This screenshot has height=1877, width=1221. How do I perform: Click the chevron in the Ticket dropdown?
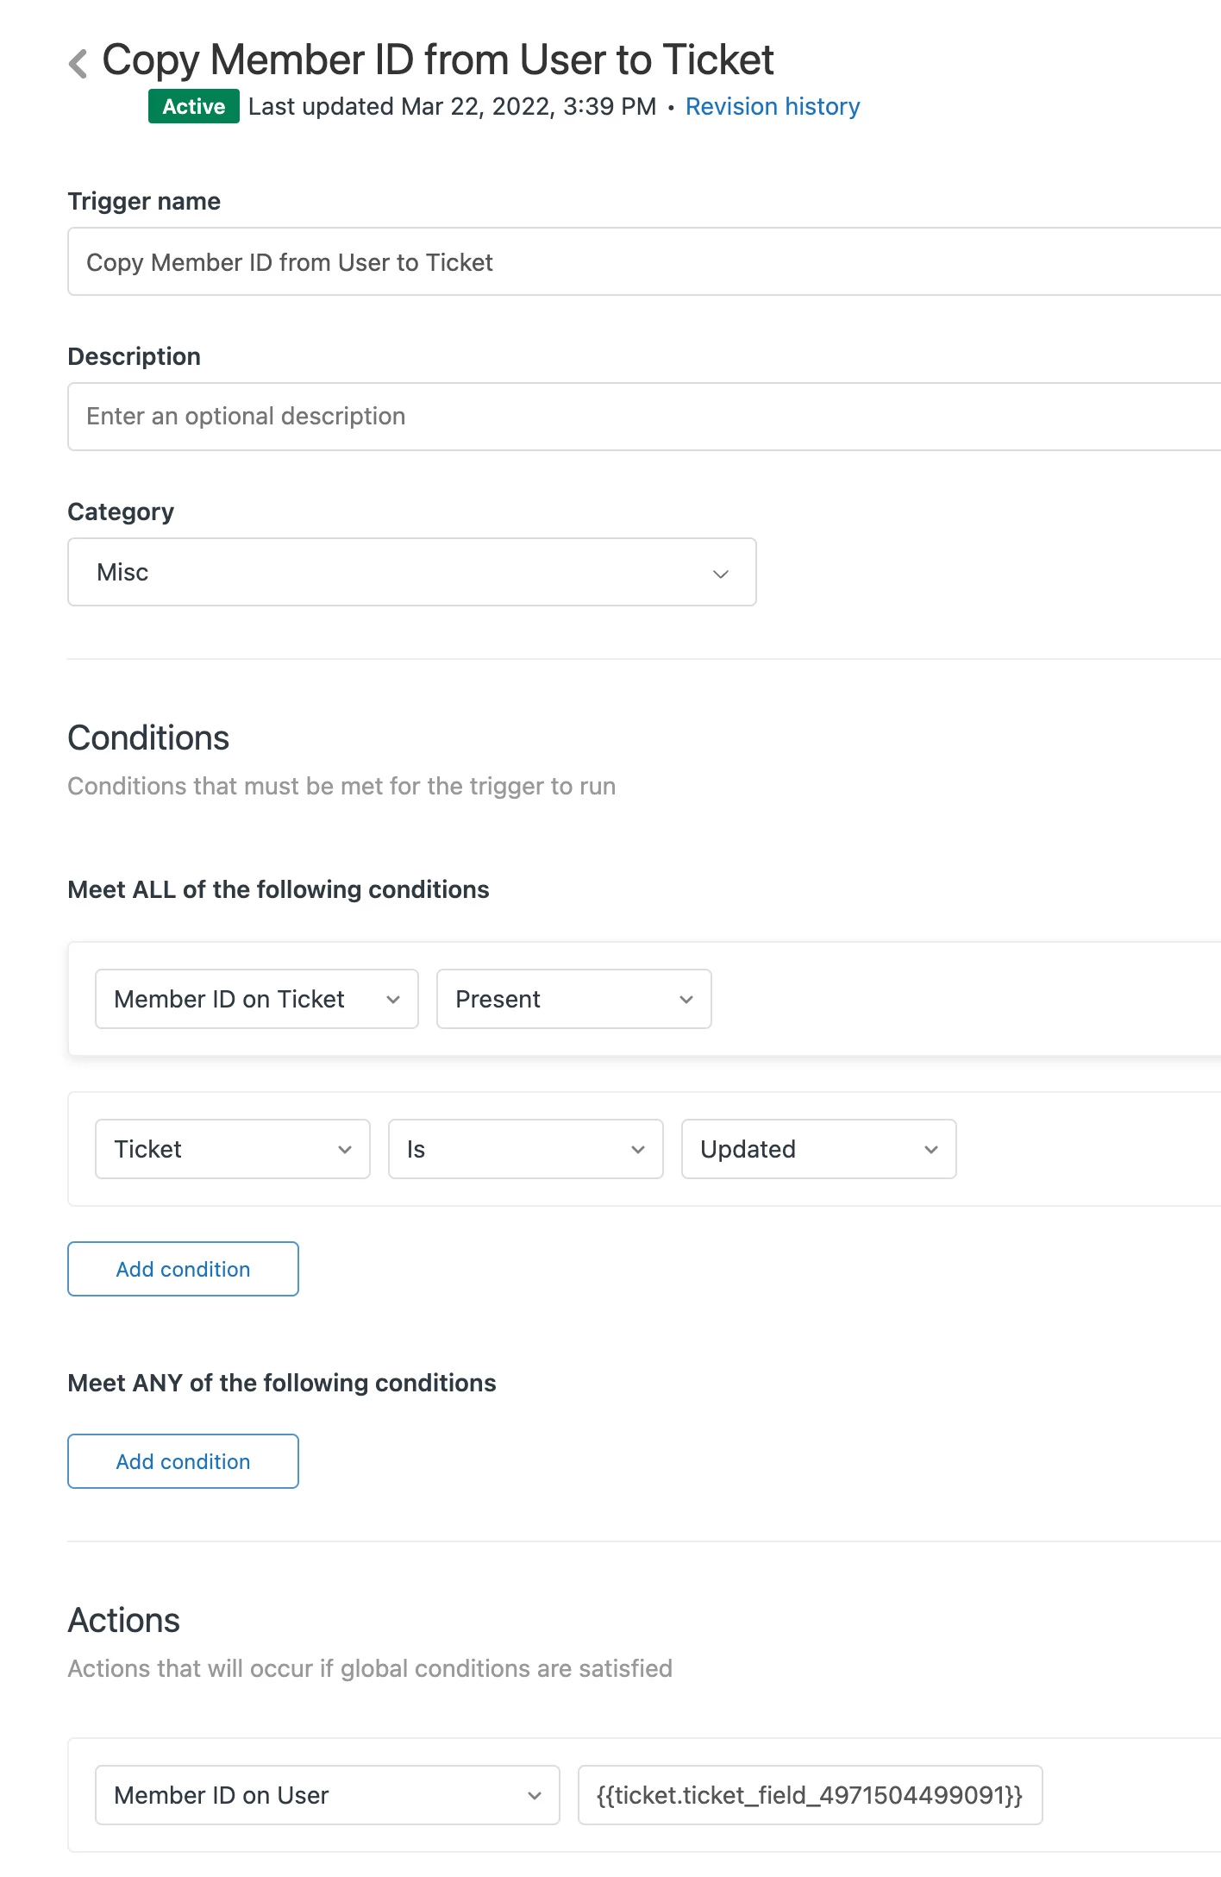point(345,1150)
